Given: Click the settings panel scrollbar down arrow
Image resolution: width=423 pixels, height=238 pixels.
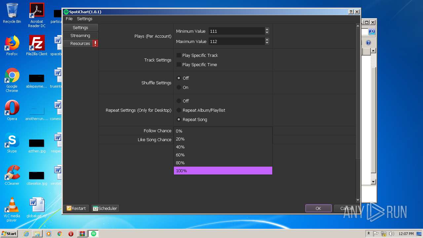Looking at the screenshot, I should 358,200.
